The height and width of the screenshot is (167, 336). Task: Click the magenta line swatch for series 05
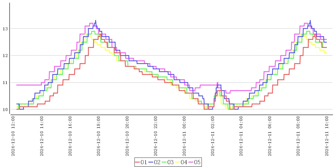pos(191,162)
